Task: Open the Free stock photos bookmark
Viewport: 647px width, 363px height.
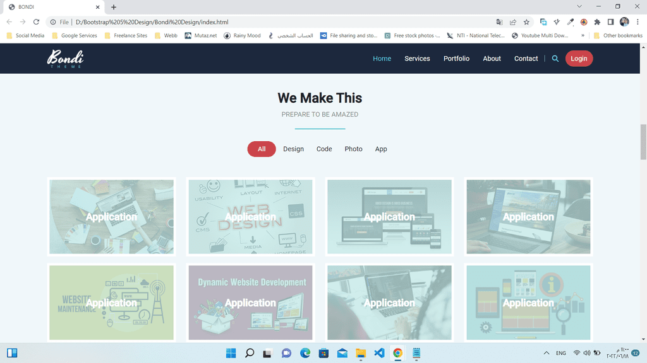Action: pos(412,35)
